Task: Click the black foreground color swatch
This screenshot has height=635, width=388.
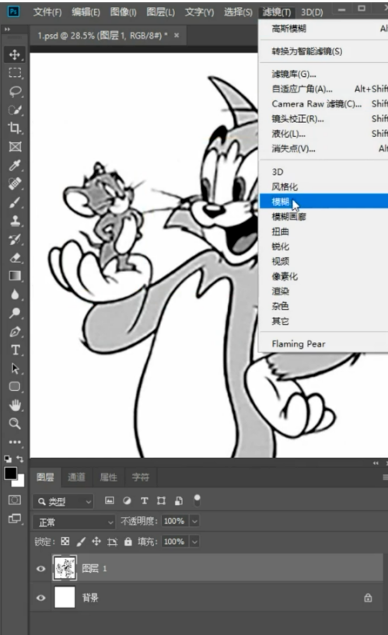Action: click(10, 473)
